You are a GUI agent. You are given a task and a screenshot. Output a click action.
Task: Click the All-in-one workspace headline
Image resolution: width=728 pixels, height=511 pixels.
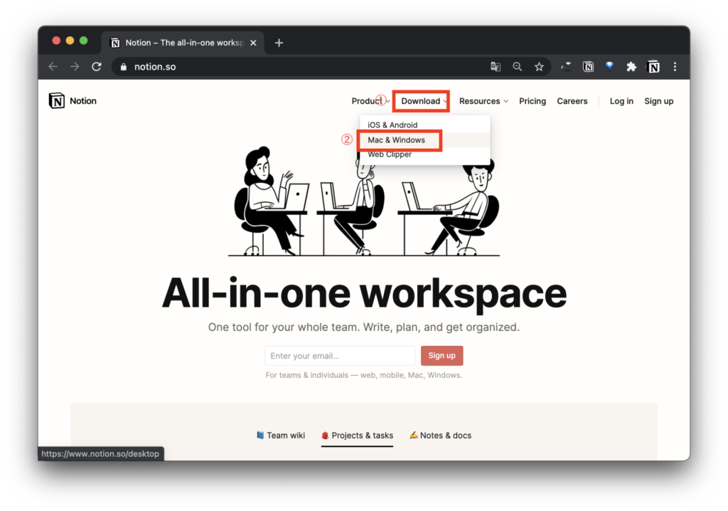pyautogui.click(x=364, y=293)
